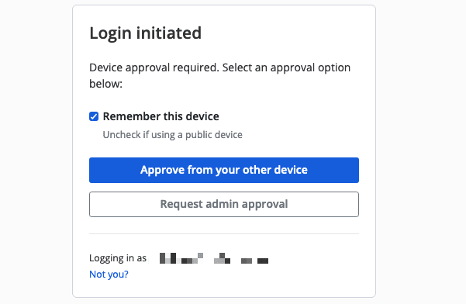
Task: Click the Remember this device label text
Action: (x=161, y=116)
